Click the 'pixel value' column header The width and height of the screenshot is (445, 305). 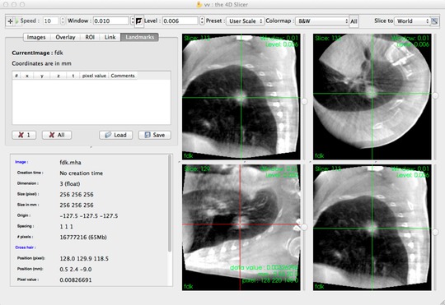click(x=94, y=76)
